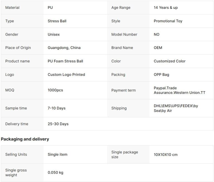
Task: Select the "Promotional Toy" style value
Action: pyautogui.click(x=168, y=21)
